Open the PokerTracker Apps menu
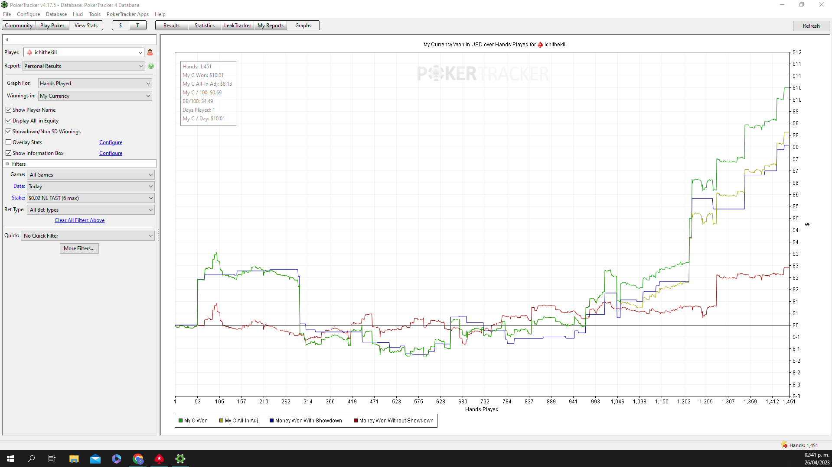This screenshot has width=832, height=467. pyautogui.click(x=127, y=14)
